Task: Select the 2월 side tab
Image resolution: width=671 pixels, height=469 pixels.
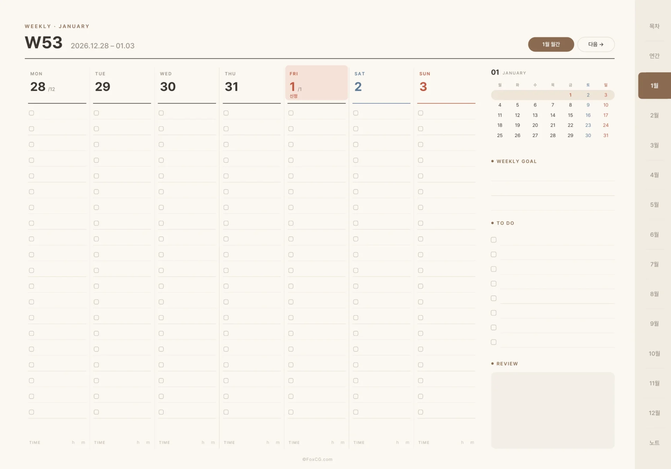Action: coord(654,115)
